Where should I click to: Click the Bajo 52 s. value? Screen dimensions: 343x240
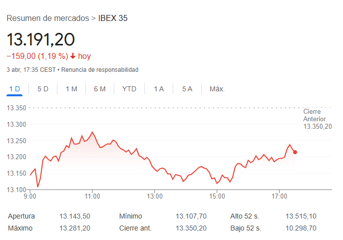(x=301, y=228)
